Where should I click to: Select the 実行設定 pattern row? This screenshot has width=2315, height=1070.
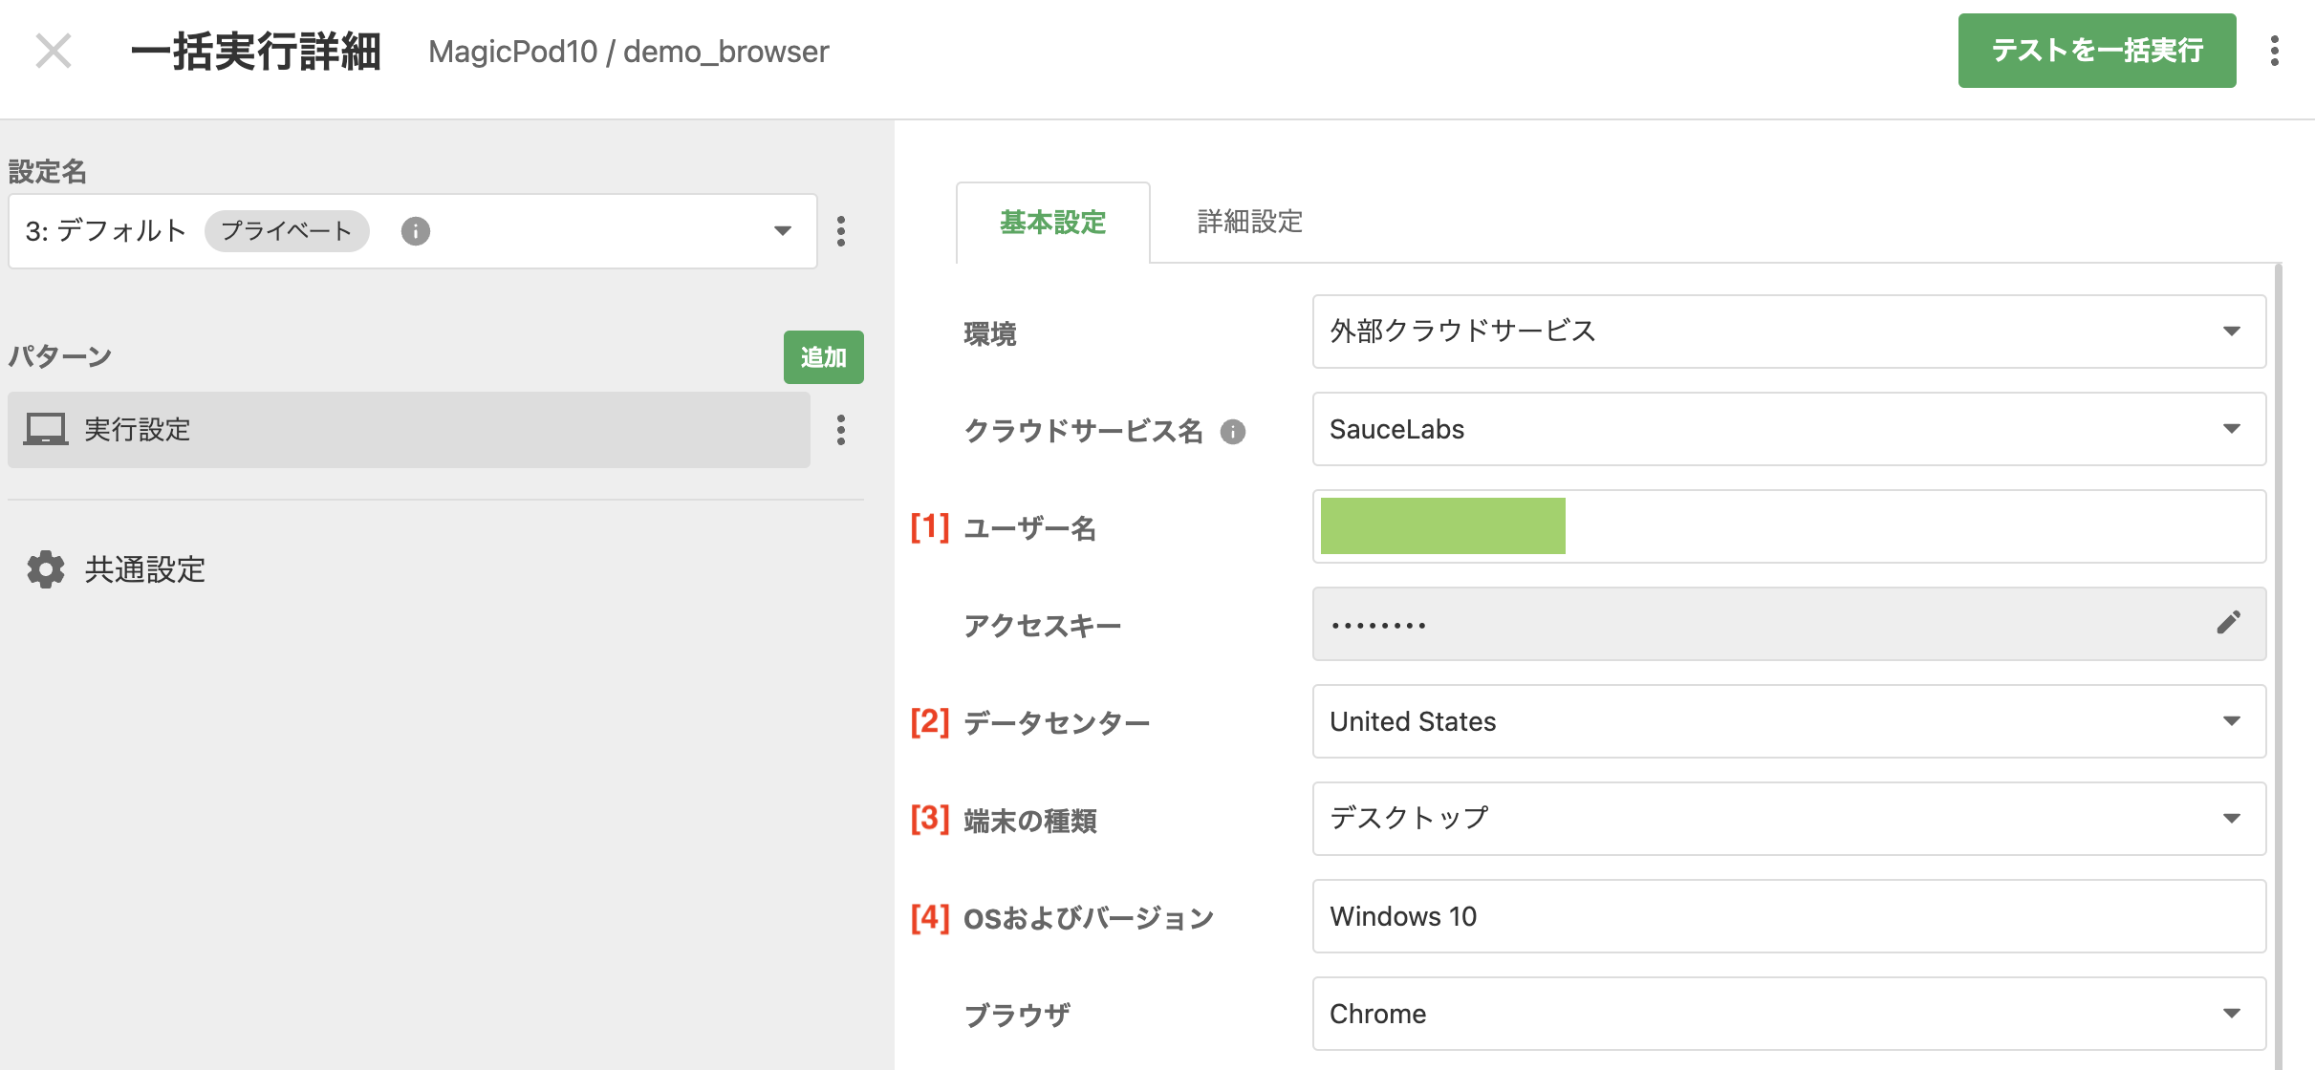click(409, 430)
